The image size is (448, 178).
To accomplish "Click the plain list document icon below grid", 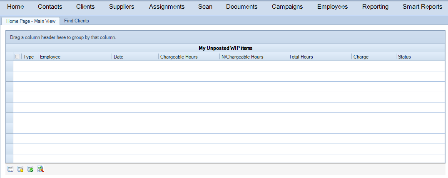I will click(x=10, y=169).
